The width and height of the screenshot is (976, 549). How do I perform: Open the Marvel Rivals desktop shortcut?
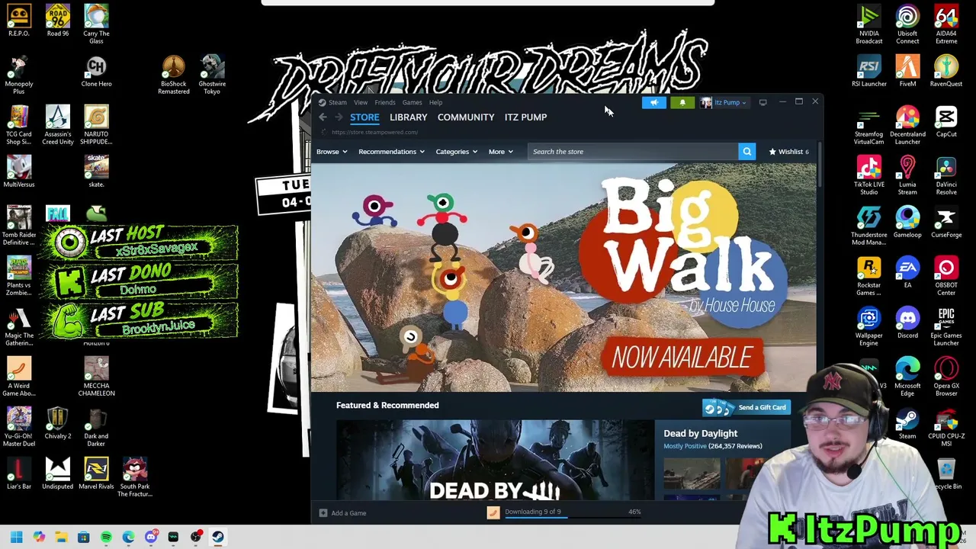tap(96, 474)
